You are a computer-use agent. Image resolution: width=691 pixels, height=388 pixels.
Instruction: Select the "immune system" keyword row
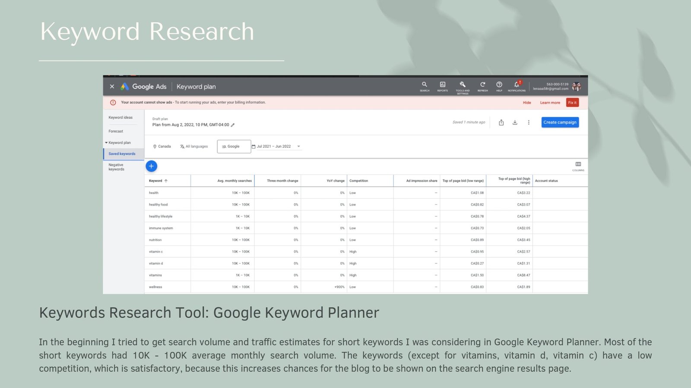366,228
